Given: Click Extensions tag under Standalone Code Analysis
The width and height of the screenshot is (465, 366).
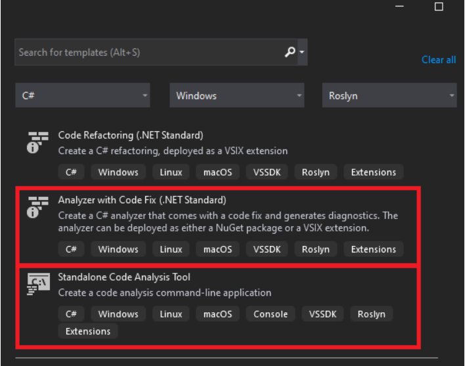Looking at the screenshot, I should pos(88,331).
